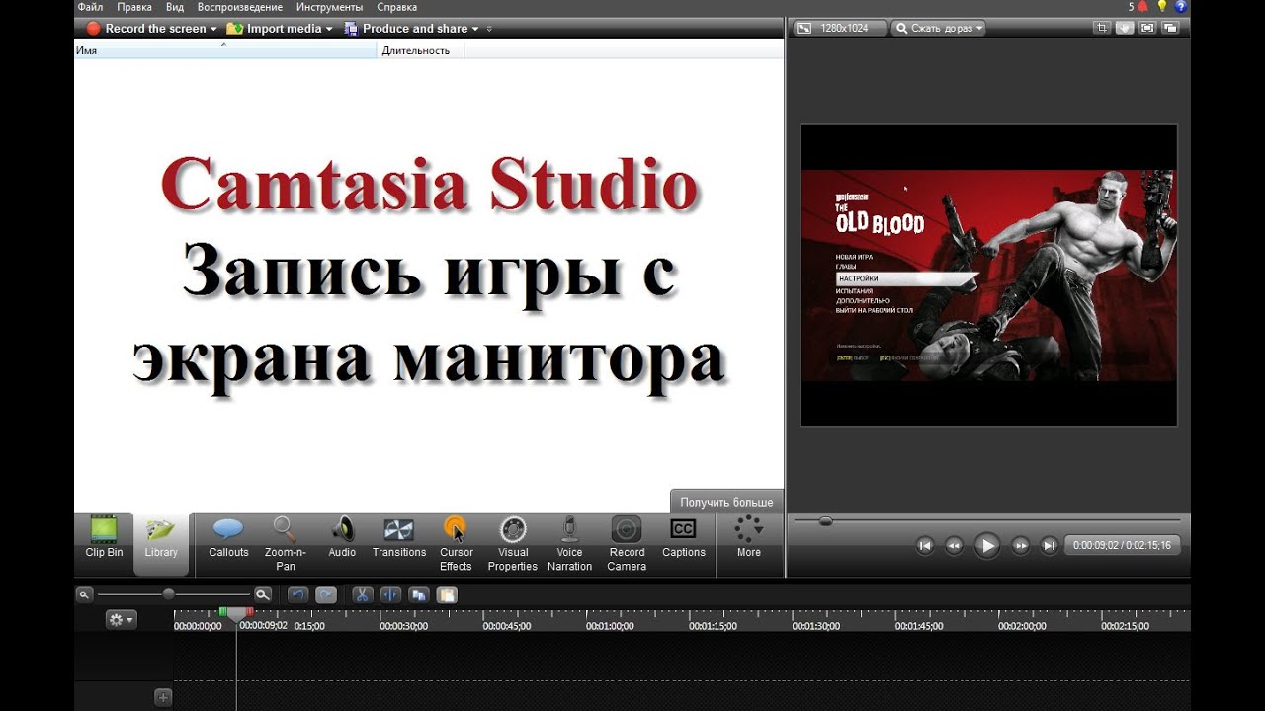
Task: Expand Produce and share dropdown arrow
Action: (475, 29)
